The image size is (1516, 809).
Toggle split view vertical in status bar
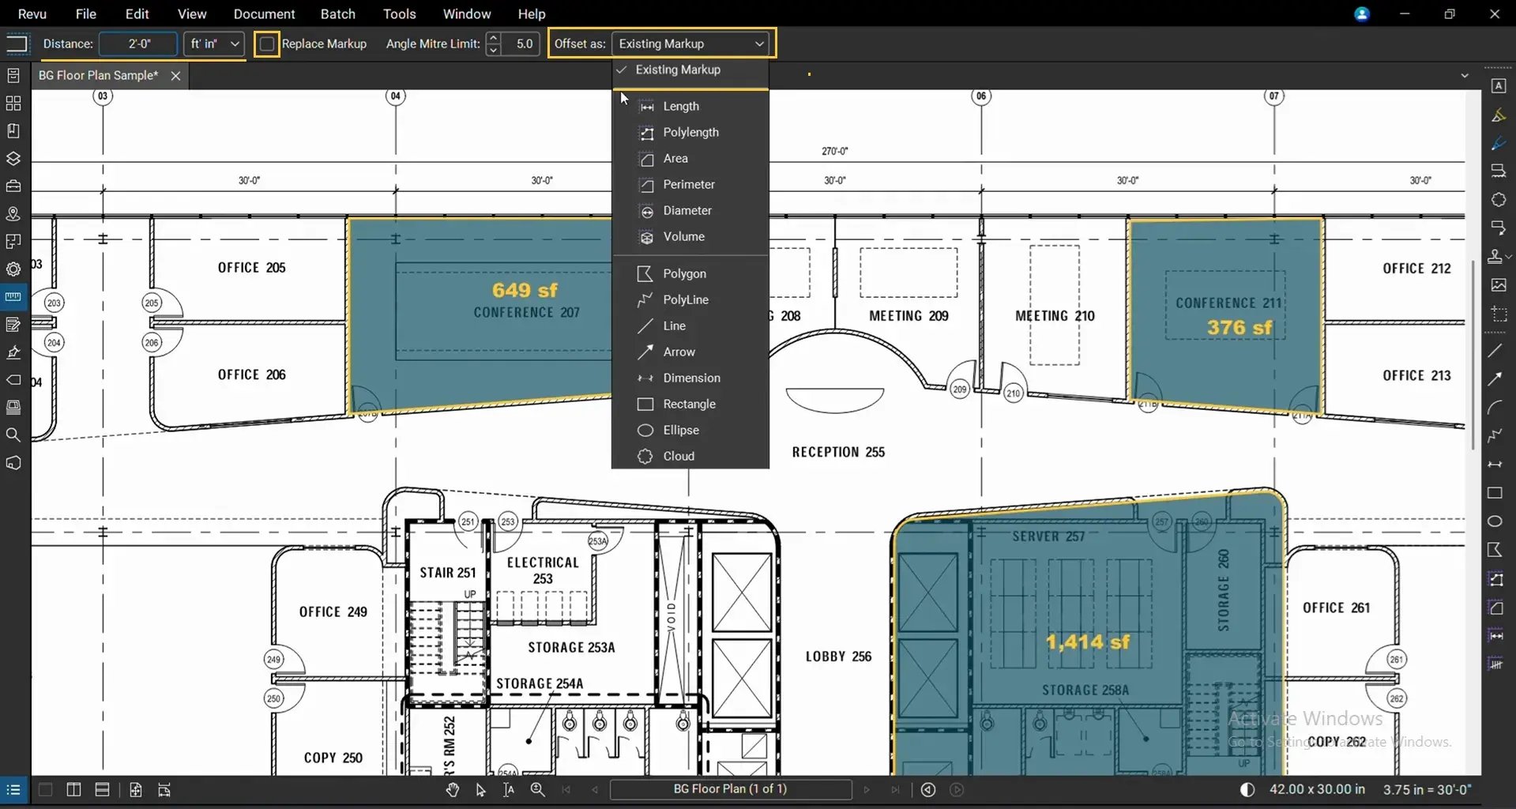coord(73,789)
